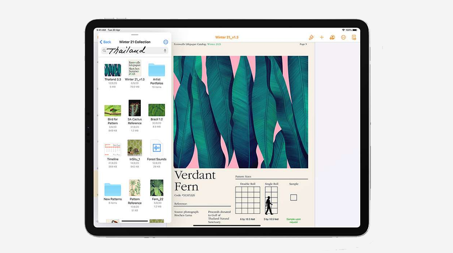This screenshot has width=453, height=253.
Task: Tap the Format paintbrush icon in Pages toolbar
Action: (x=311, y=37)
